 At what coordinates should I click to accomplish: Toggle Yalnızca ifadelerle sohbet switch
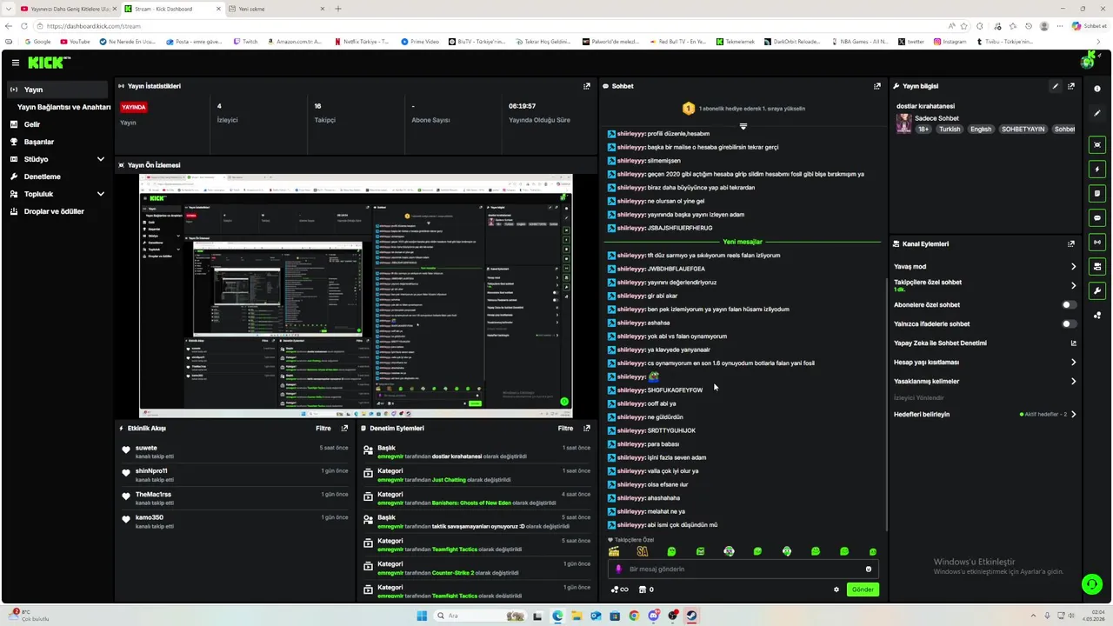pyautogui.click(x=1069, y=323)
